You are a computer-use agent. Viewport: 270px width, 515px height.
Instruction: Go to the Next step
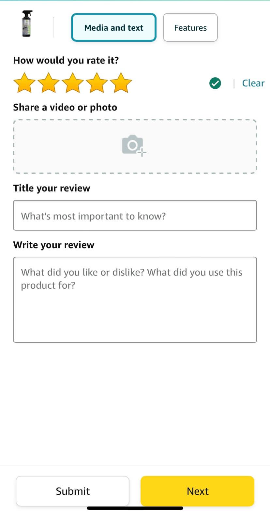tap(197, 491)
